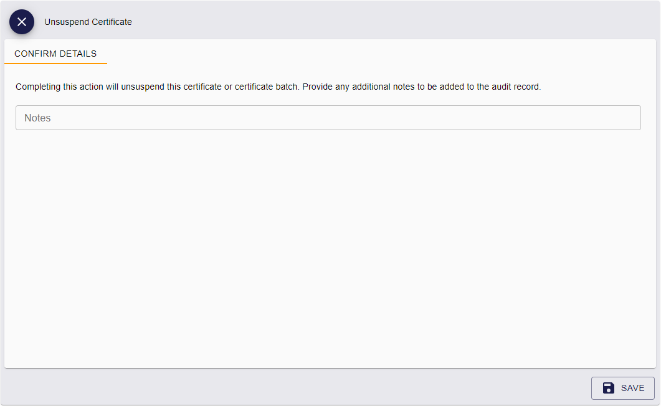Focus the Notes text field
This screenshot has width=661, height=406.
click(x=328, y=118)
